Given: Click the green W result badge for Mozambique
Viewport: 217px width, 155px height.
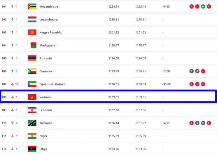Looking at the screenshot, I should (x=203, y=6).
